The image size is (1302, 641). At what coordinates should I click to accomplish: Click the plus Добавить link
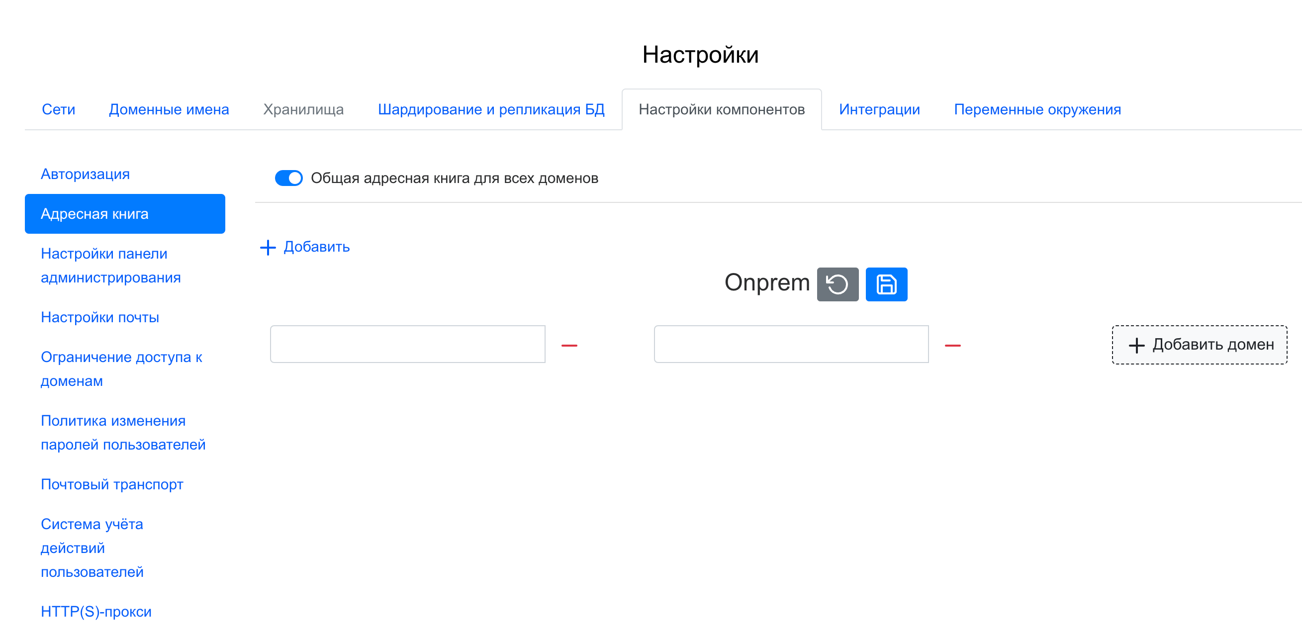[305, 247]
